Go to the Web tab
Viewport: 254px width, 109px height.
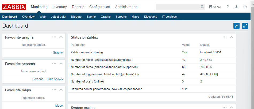pyautogui.click(x=43, y=17)
